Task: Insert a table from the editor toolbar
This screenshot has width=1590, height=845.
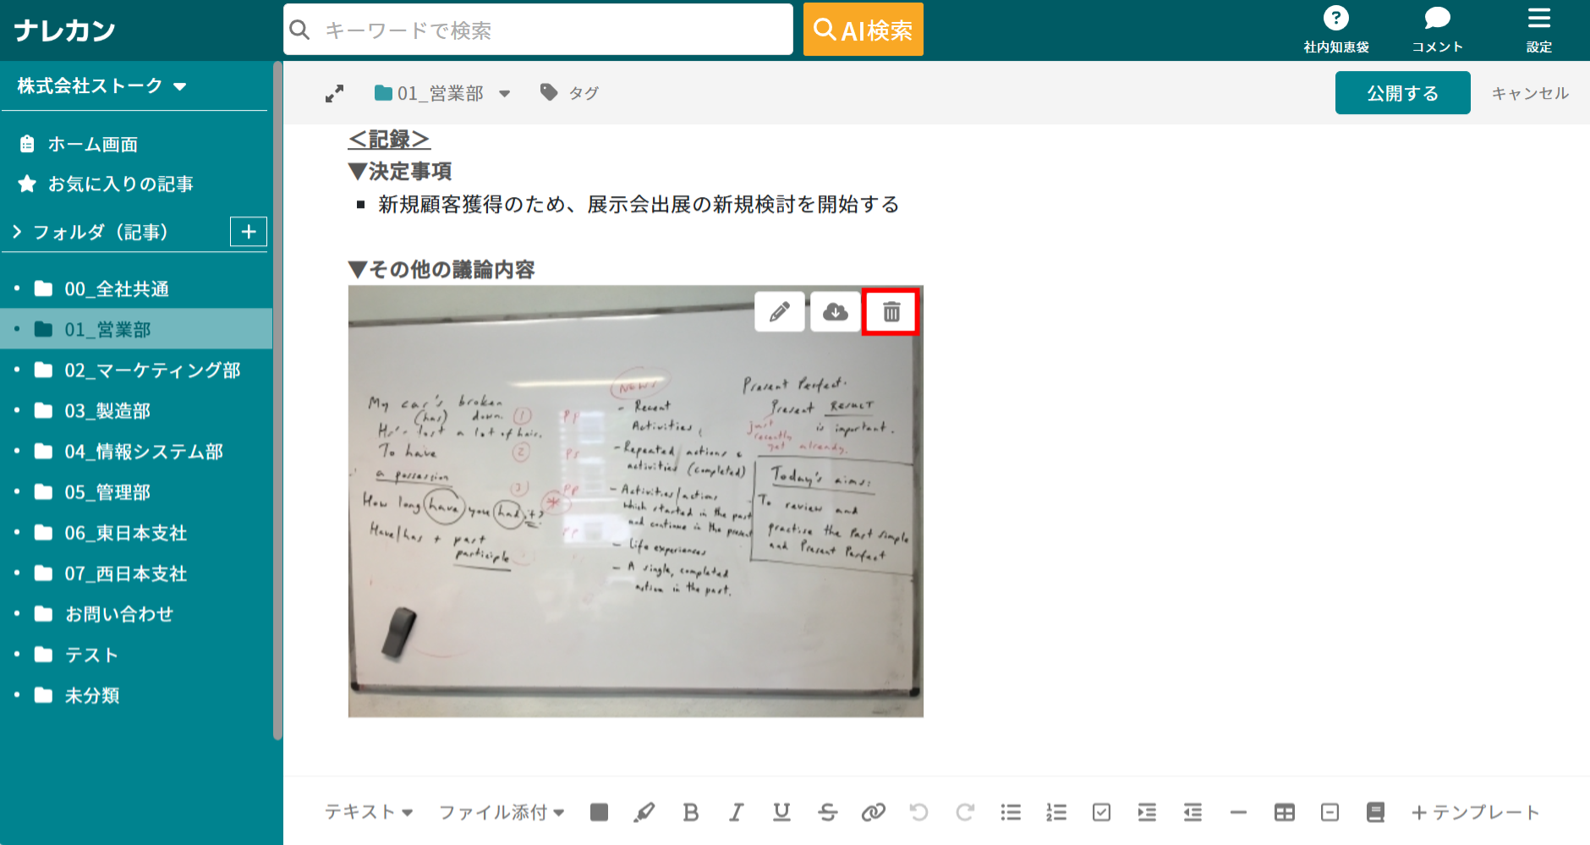Action: coord(1285,812)
